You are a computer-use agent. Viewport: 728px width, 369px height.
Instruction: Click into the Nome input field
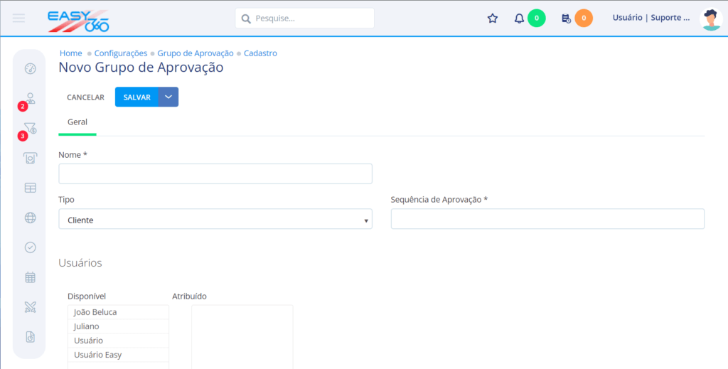click(x=215, y=173)
